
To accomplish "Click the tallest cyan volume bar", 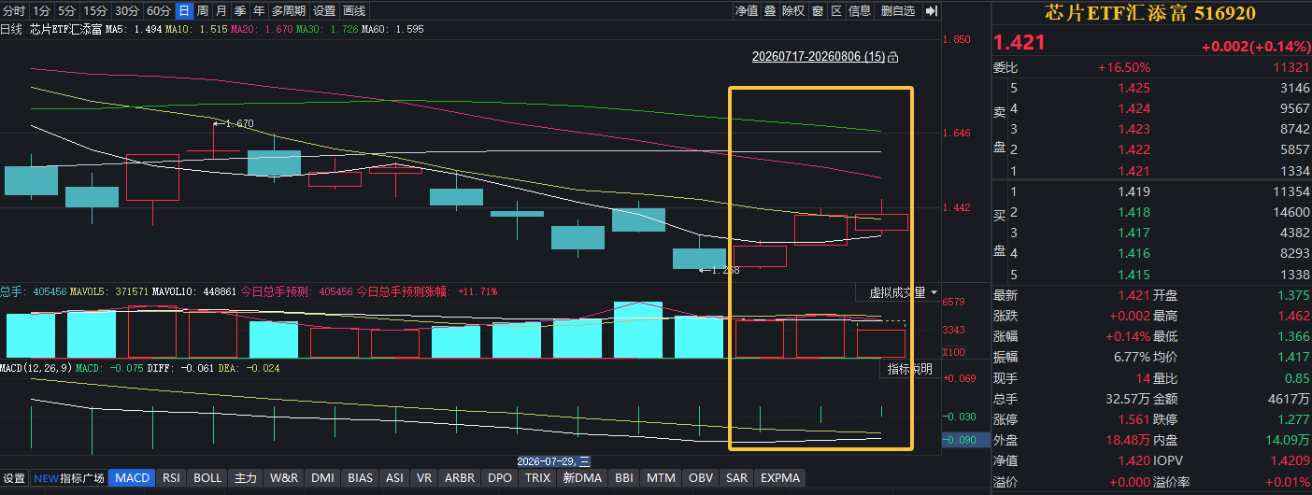I will 639,330.
